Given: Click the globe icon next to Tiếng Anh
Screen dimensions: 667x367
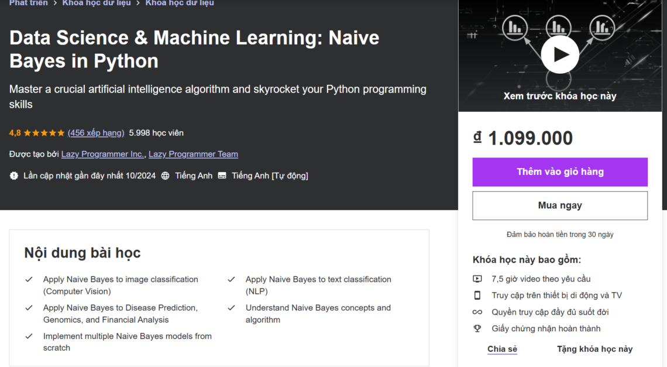Looking at the screenshot, I should [165, 175].
